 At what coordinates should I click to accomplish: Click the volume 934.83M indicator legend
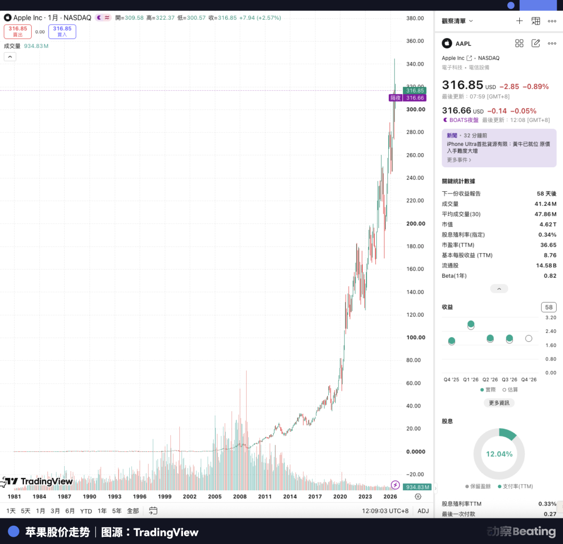tap(26, 46)
